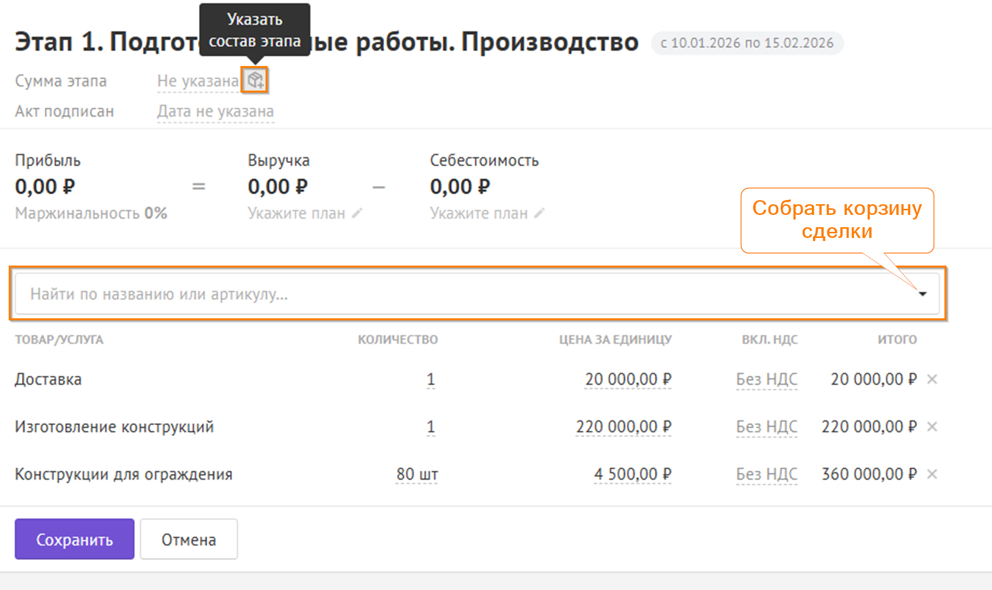Click 'Укажите план' under Выручка
The height and width of the screenshot is (590, 992).
click(x=297, y=213)
